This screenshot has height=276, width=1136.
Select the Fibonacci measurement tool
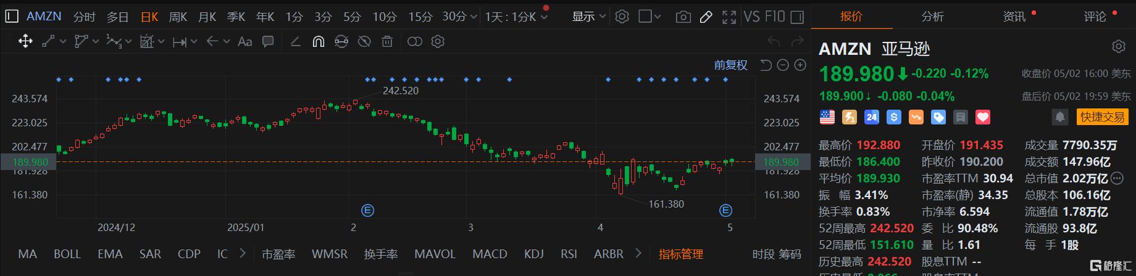146,42
